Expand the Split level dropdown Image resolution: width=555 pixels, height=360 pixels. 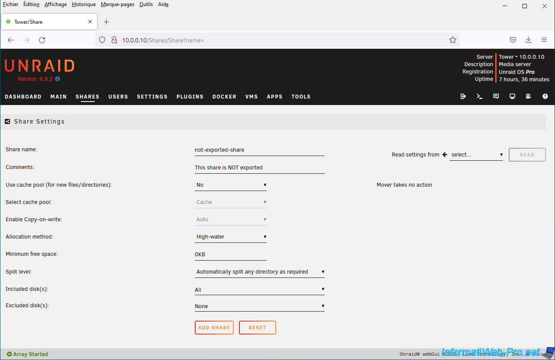click(x=259, y=272)
